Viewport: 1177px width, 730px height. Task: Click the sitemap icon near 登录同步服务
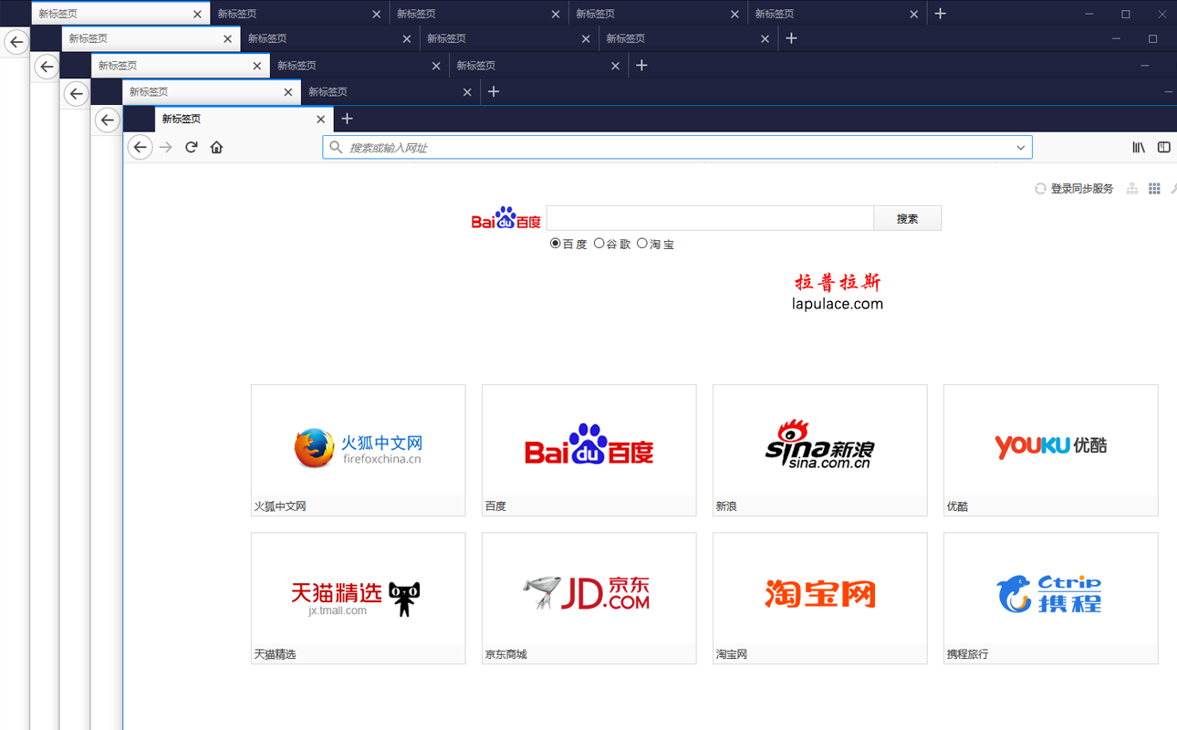click(1131, 188)
